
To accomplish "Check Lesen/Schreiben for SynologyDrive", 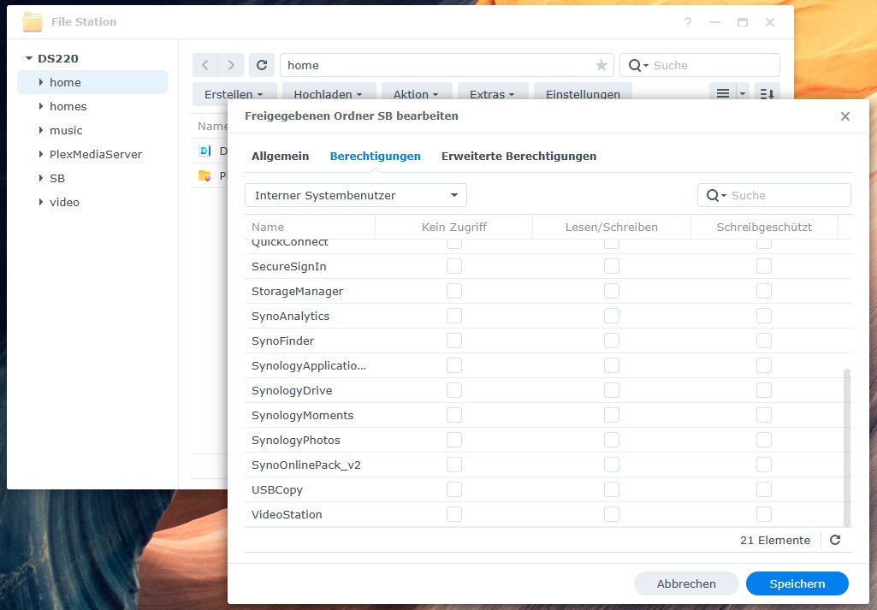I will coord(611,390).
